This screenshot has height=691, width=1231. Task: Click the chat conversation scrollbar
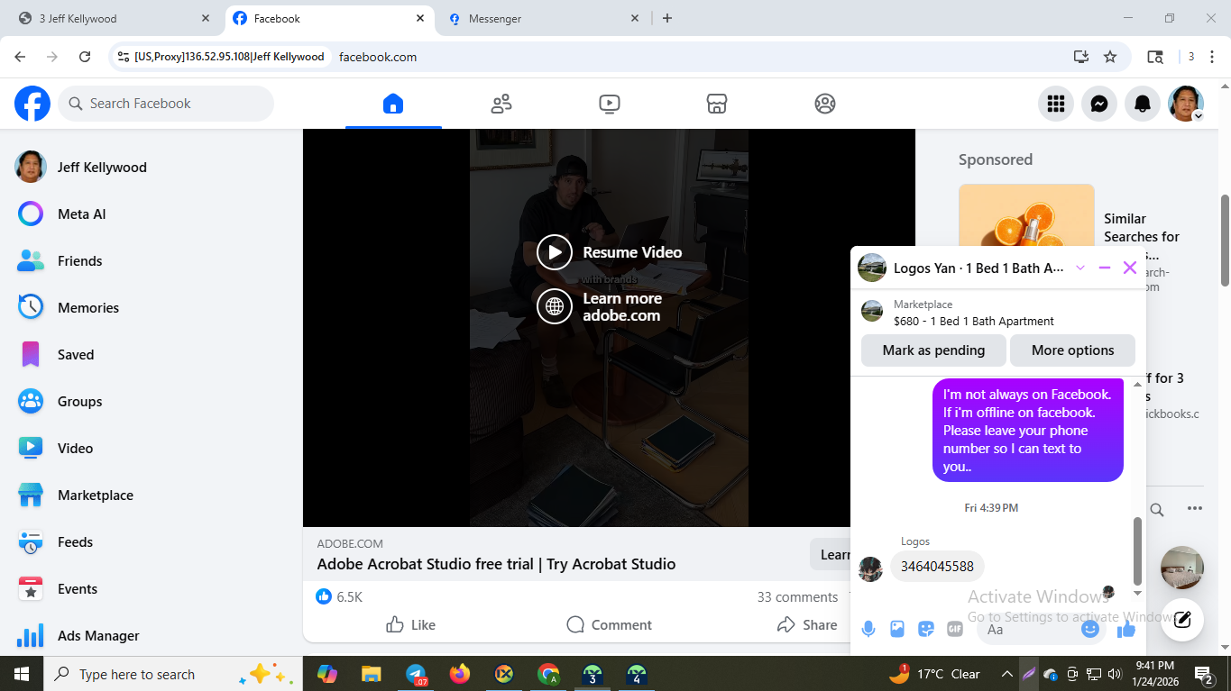(x=1137, y=551)
